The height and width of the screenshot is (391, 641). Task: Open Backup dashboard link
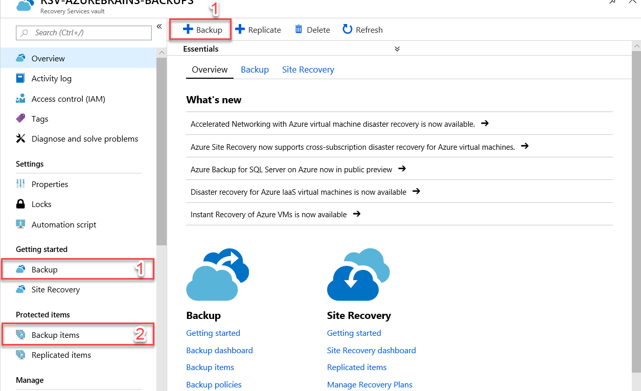point(219,350)
